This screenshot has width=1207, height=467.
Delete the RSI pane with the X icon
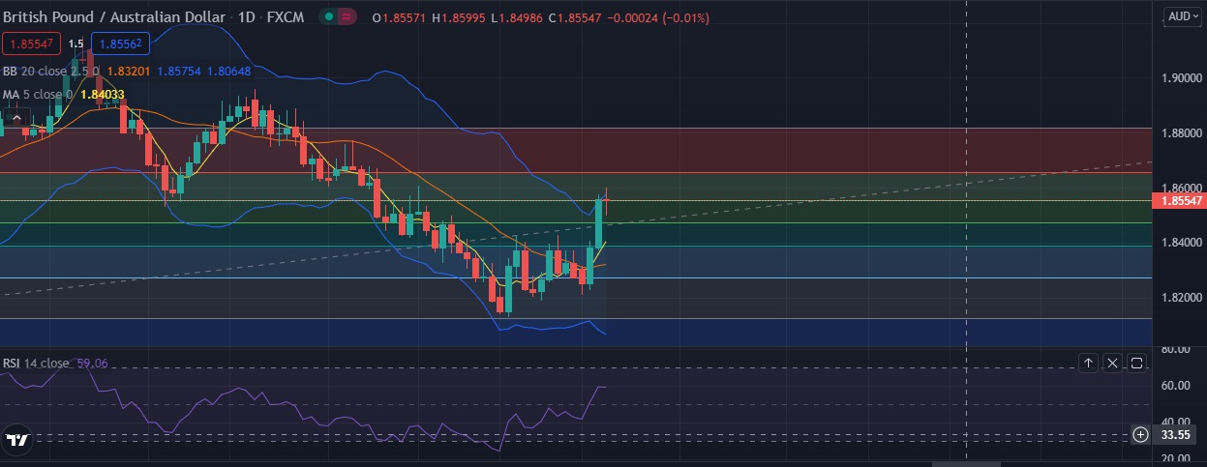click(x=1112, y=363)
